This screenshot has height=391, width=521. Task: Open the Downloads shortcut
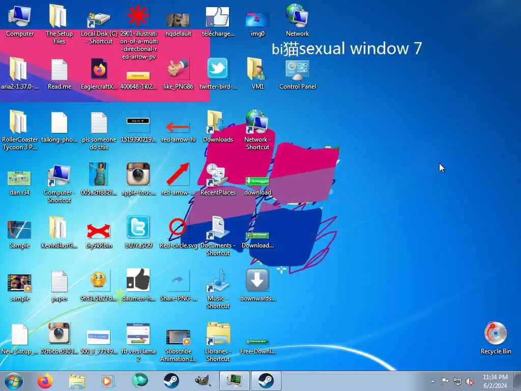click(x=218, y=126)
